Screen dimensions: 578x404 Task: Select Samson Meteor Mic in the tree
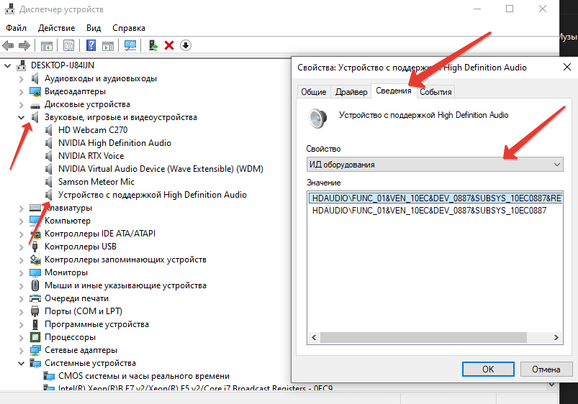point(96,182)
